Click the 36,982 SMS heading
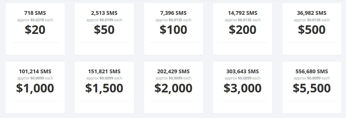Screen dimensions: 346x118 312,13
